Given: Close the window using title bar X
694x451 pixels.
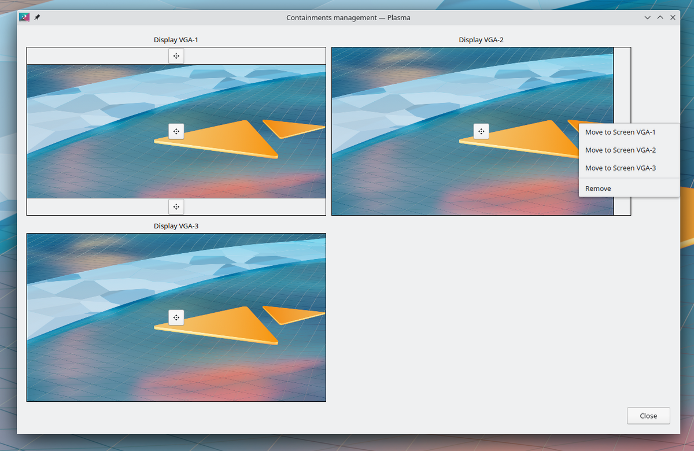Looking at the screenshot, I should (x=673, y=18).
